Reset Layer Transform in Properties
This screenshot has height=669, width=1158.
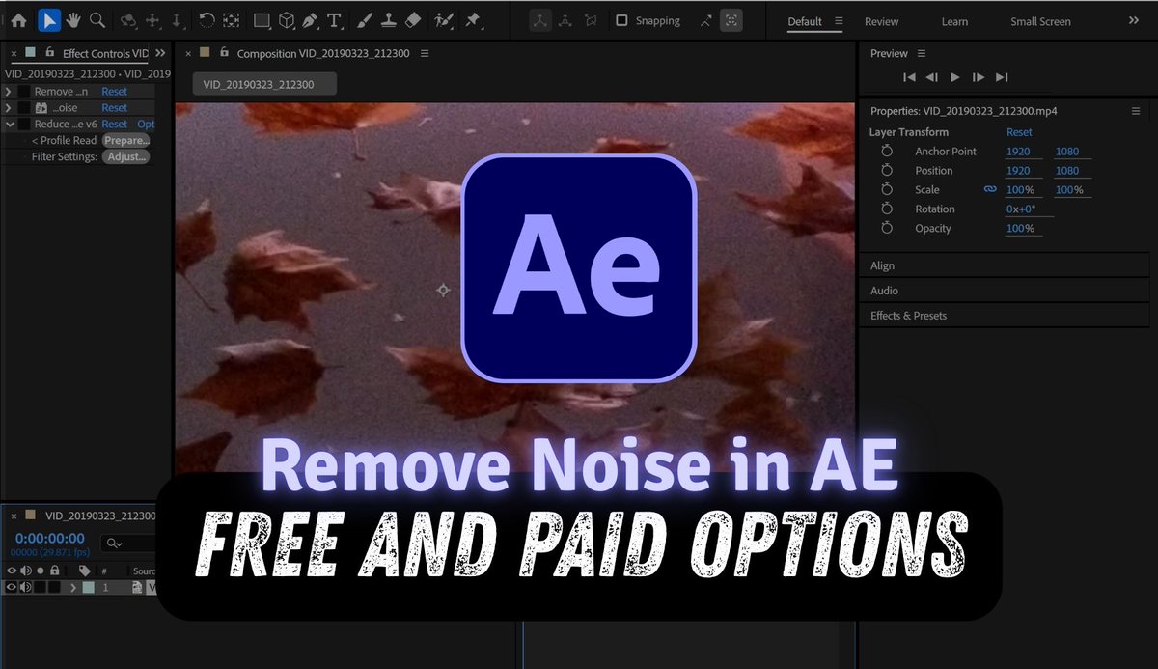click(1019, 132)
